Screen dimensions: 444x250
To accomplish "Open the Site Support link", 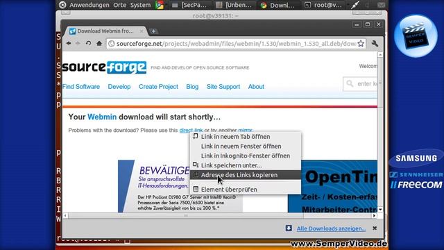I will coord(223,87).
